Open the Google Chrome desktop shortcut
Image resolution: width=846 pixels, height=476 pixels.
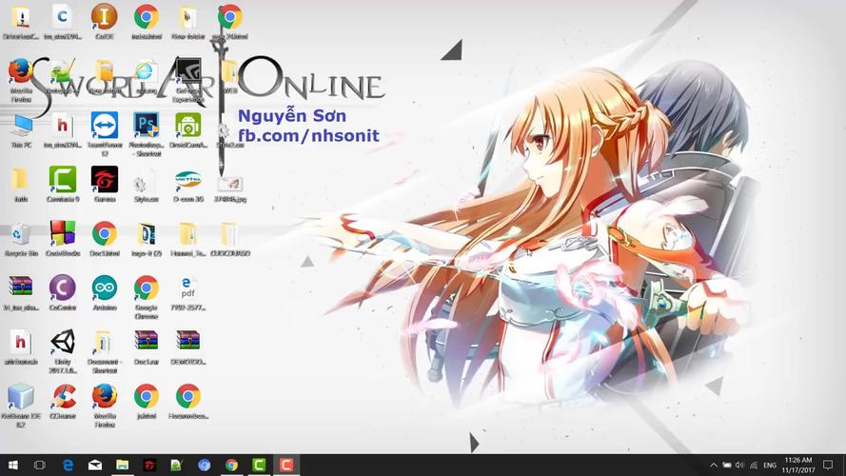point(147,288)
